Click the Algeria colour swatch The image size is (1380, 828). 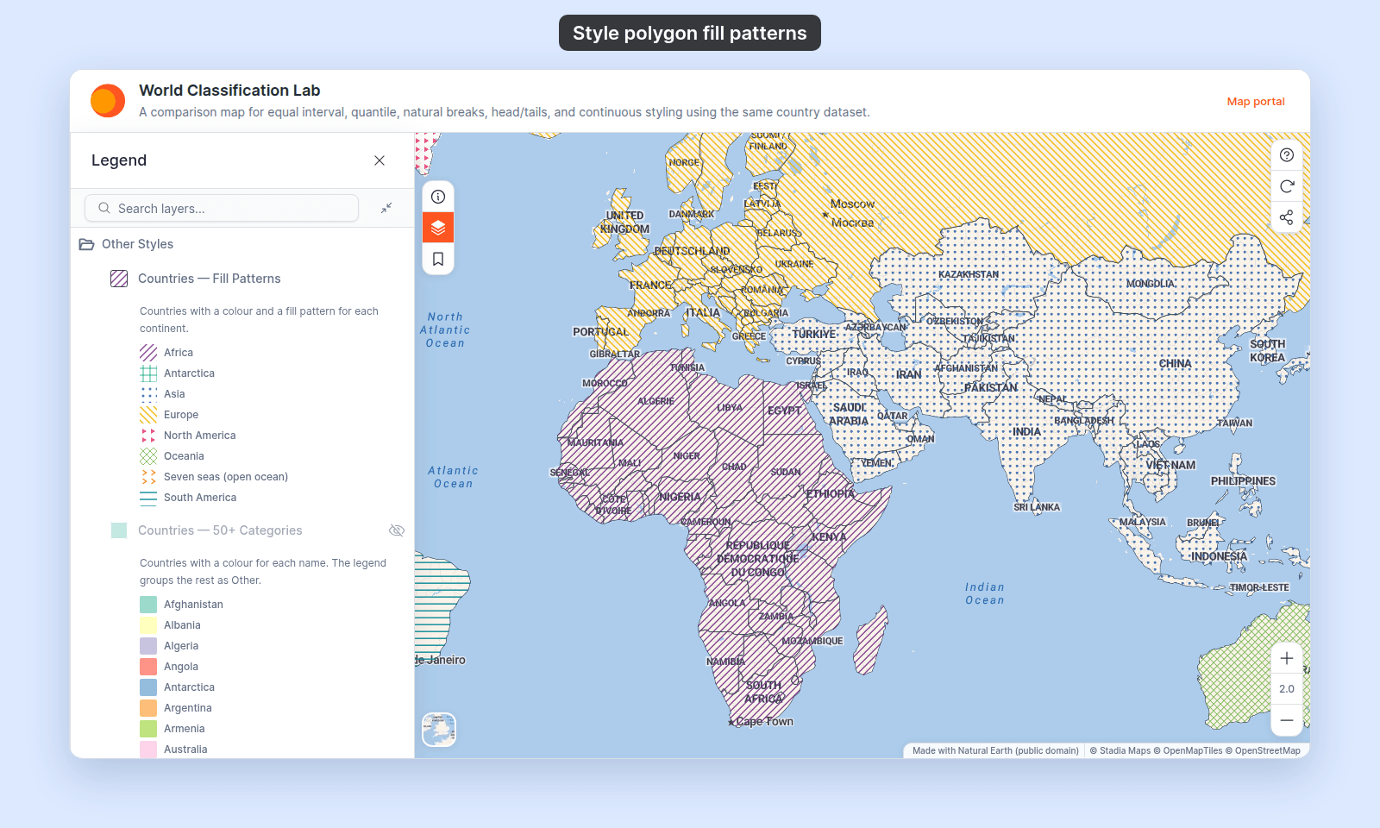pos(148,646)
